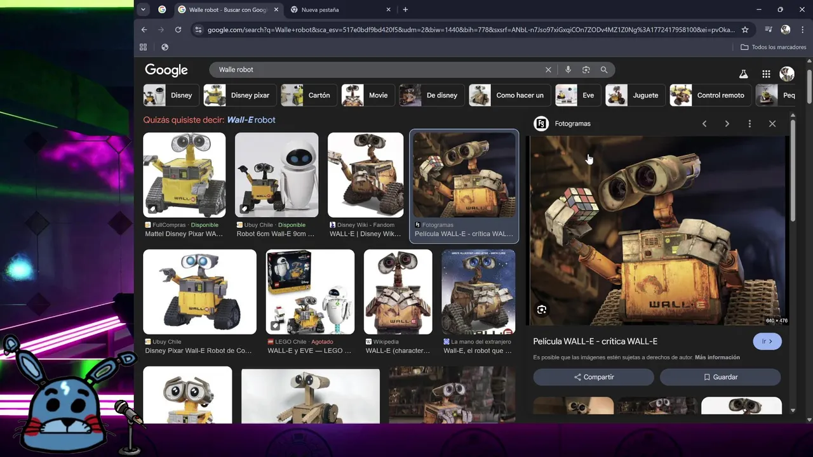
Task: Select the Como hacer un filter chip
Action: (510, 95)
